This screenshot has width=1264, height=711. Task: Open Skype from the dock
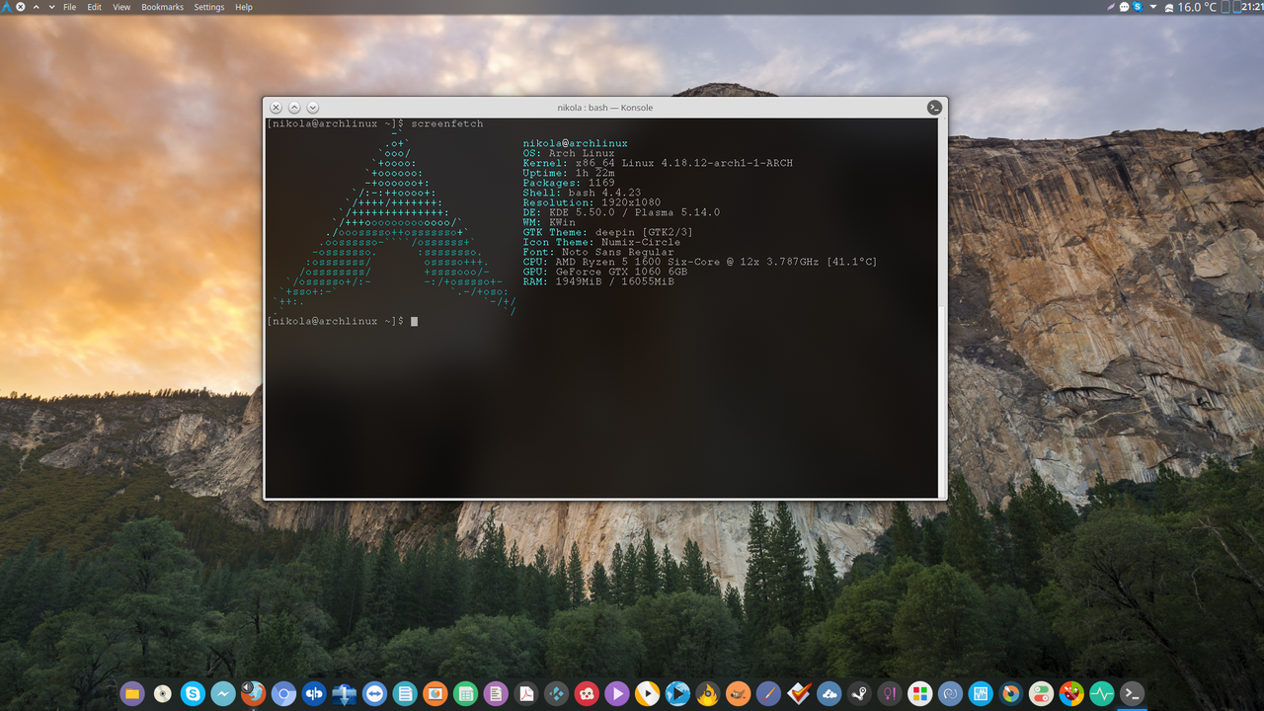(x=193, y=694)
